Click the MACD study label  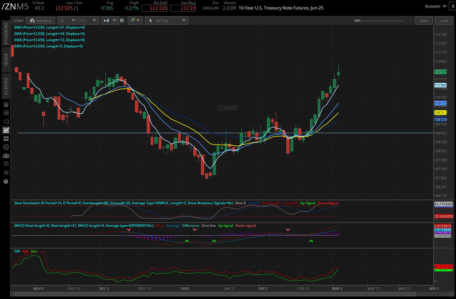84,226
